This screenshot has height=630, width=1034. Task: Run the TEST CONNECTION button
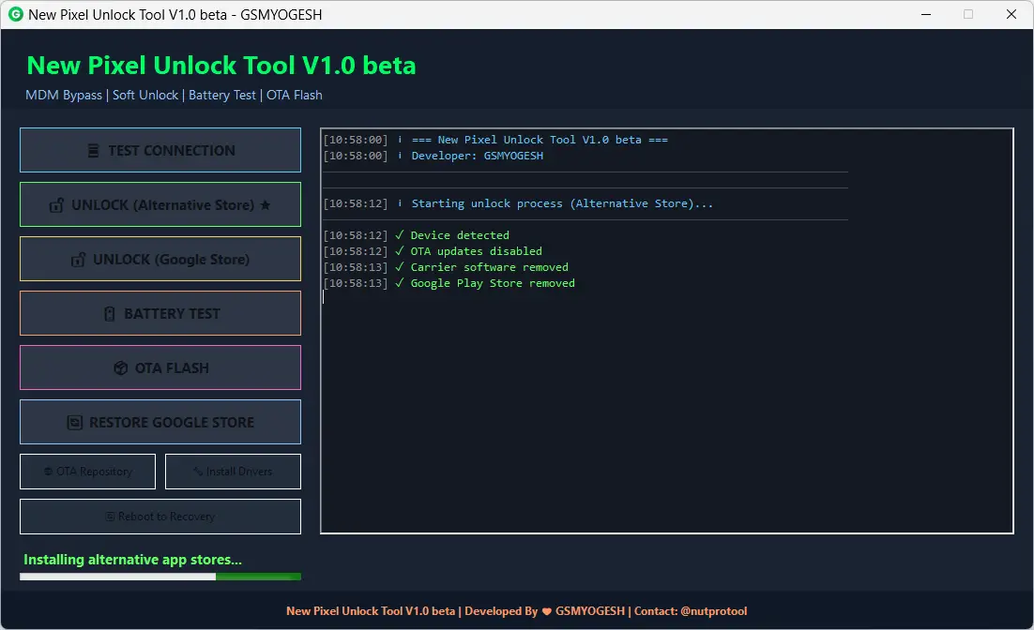pos(160,150)
